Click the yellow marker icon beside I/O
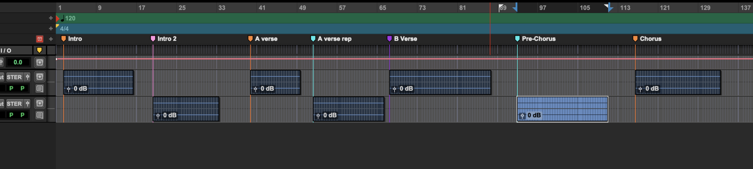 (x=39, y=50)
